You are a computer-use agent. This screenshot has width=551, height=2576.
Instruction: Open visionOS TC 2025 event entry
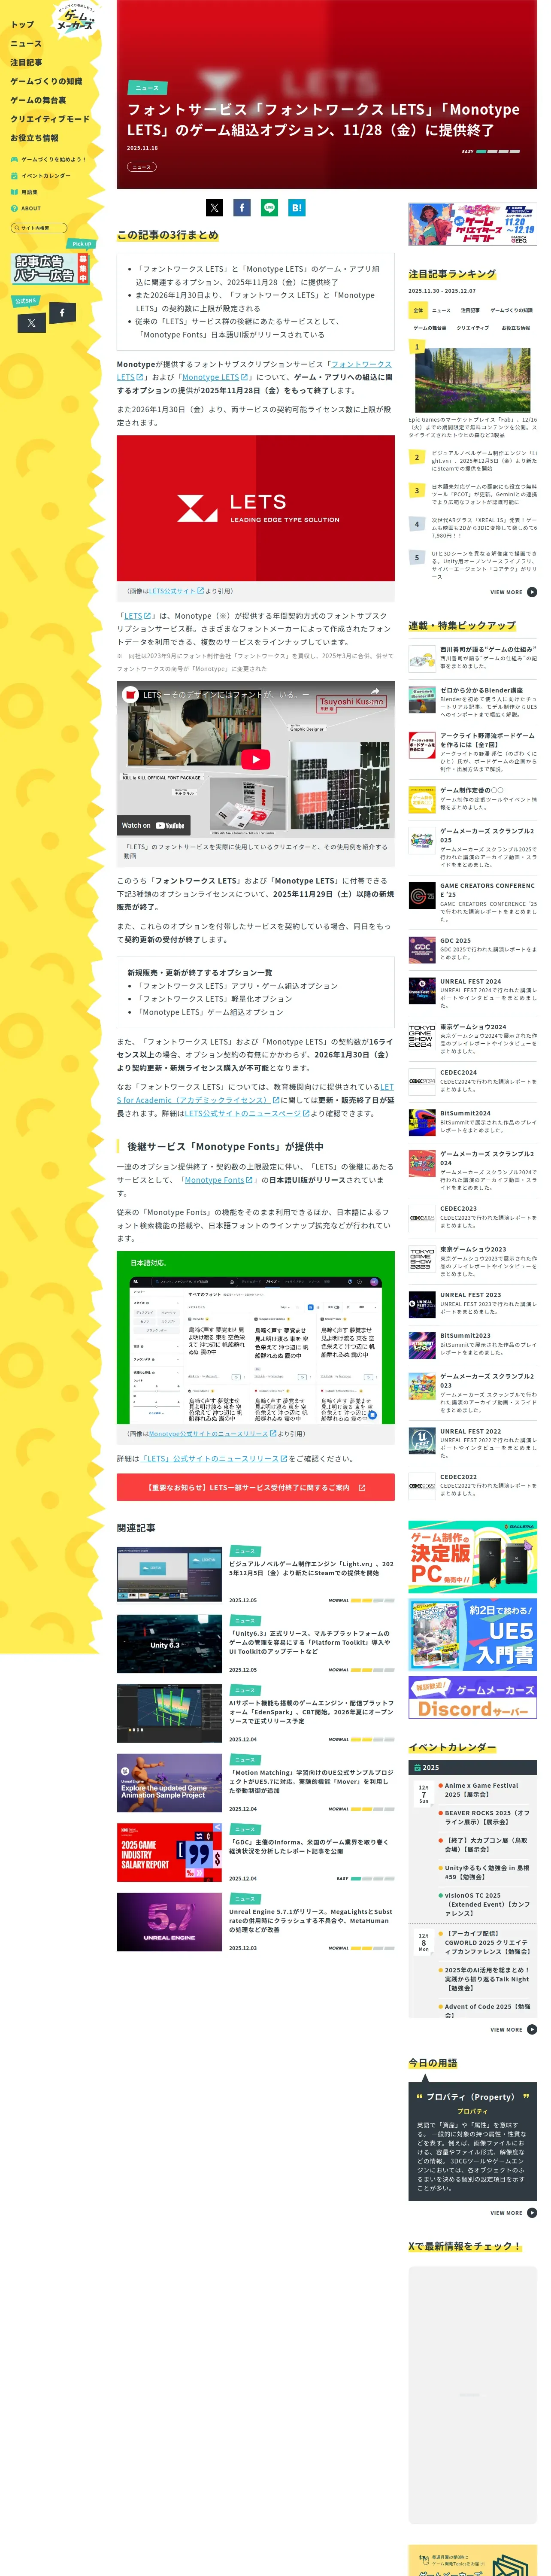pyautogui.click(x=487, y=1904)
